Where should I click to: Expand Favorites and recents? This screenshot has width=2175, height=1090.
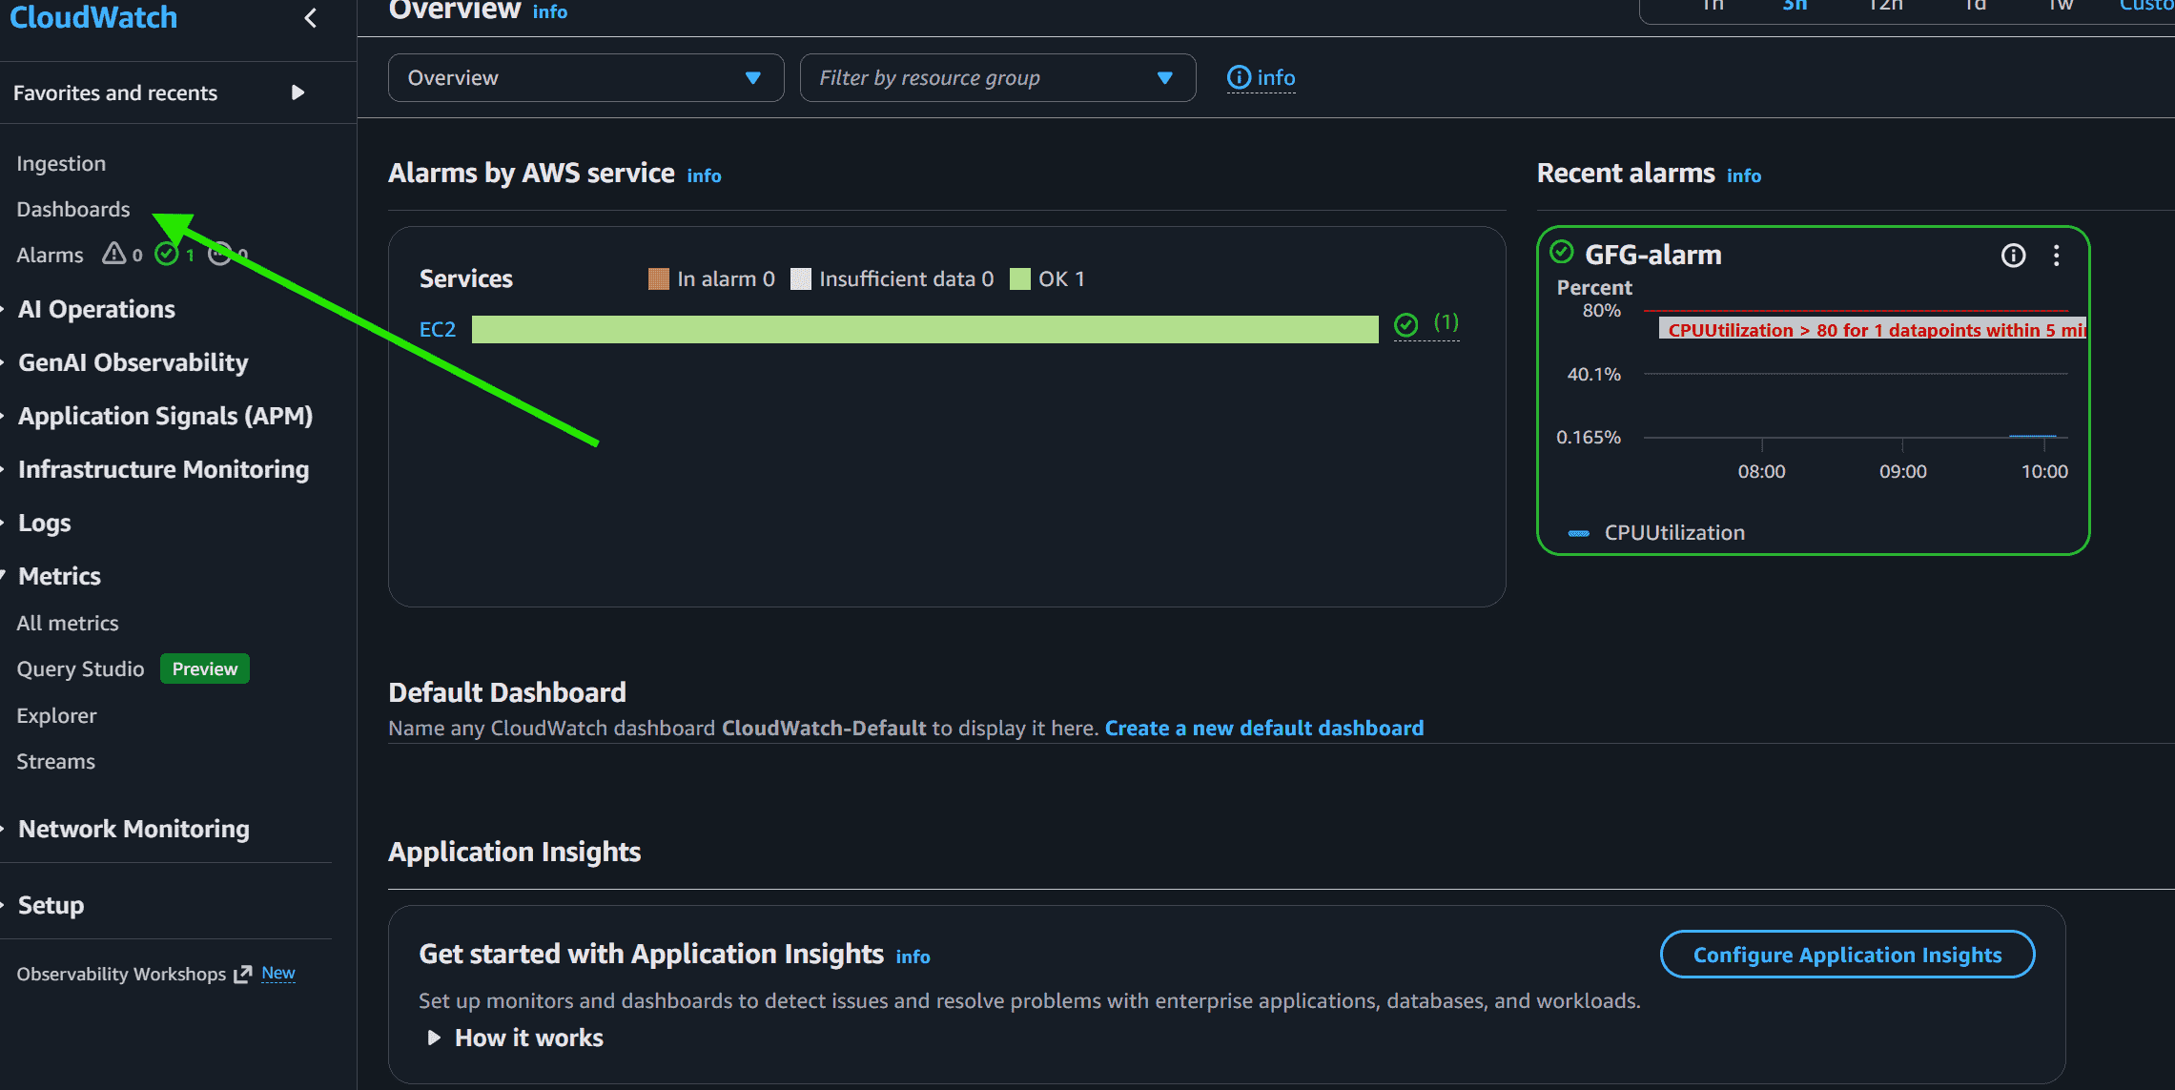coord(158,93)
